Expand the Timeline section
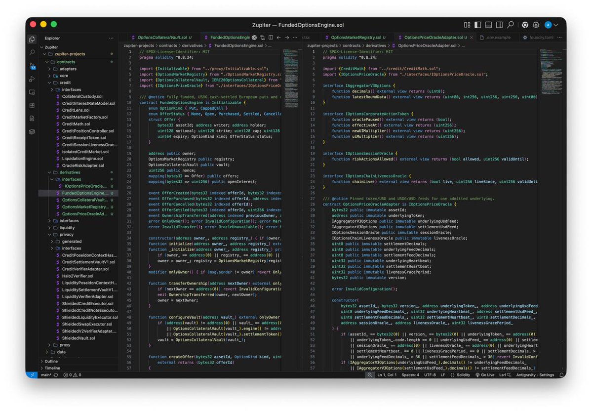The image size is (592, 412). tap(52, 368)
